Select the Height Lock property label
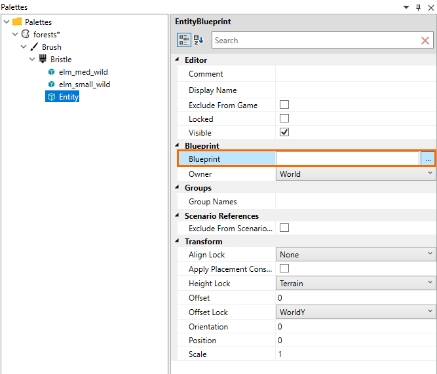The height and width of the screenshot is (374, 437). pos(209,284)
